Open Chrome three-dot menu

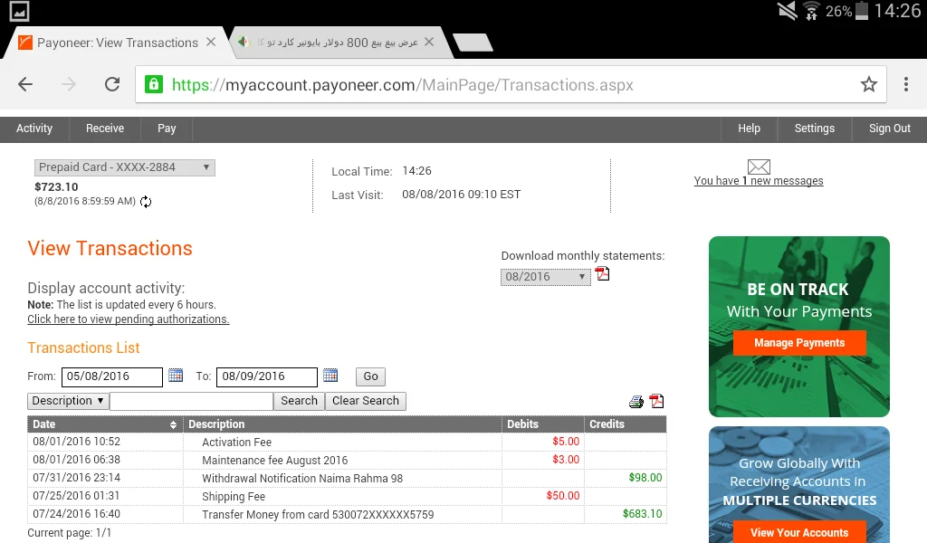(905, 84)
